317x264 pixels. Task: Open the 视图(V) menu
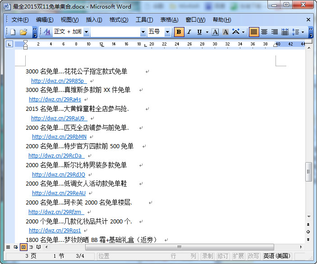click(x=69, y=20)
